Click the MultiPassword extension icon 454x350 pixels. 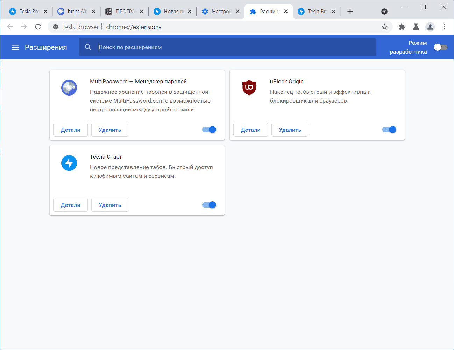[69, 87]
